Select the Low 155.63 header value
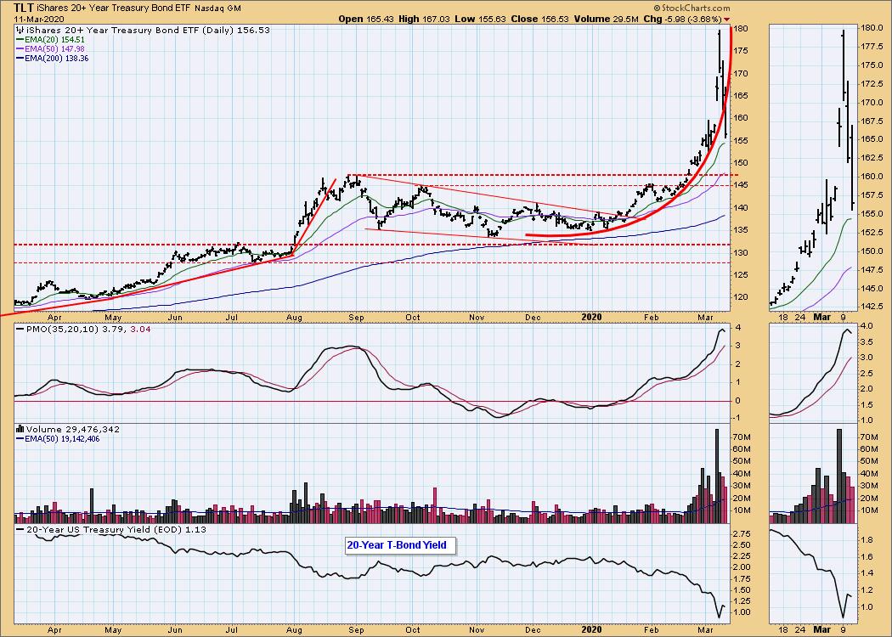This screenshot has height=637, width=892. (x=480, y=19)
